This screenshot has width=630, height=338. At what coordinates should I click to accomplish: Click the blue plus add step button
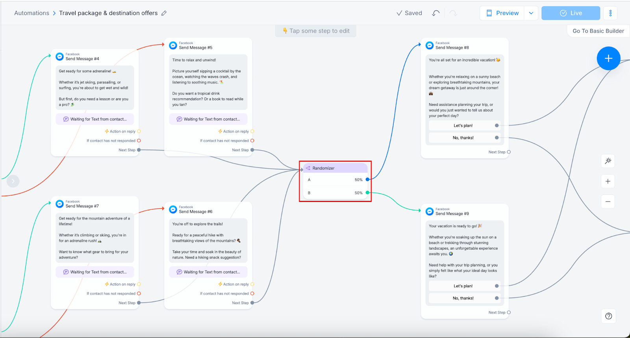608,59
